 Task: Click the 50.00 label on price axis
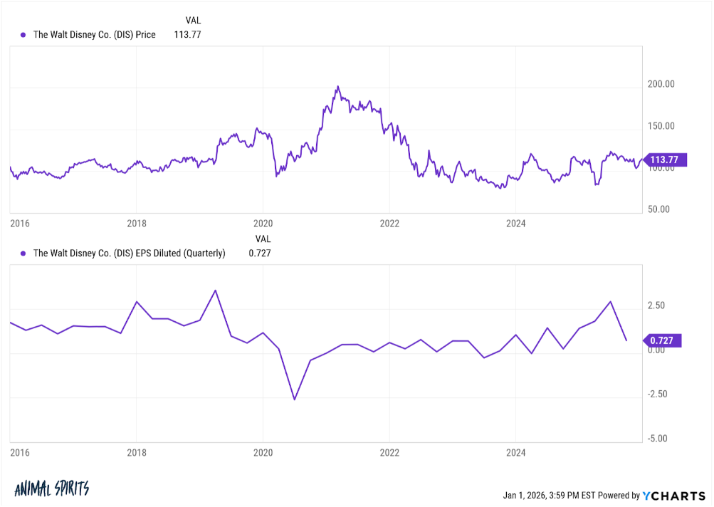pyautogui.click(x=663, y=210)
